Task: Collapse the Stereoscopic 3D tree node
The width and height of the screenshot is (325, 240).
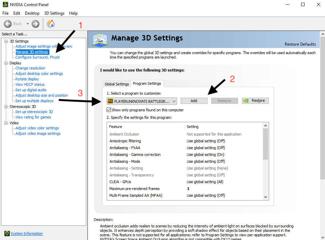Action: (x=6, y=107)
